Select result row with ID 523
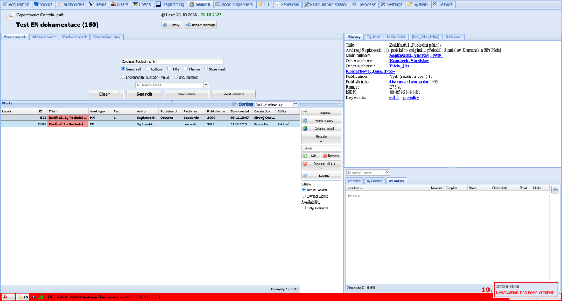 (150, 117)
